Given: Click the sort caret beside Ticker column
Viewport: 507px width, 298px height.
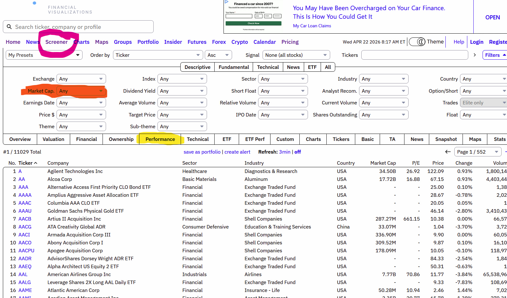Looking at the screenshot, I should click(36, 163).
